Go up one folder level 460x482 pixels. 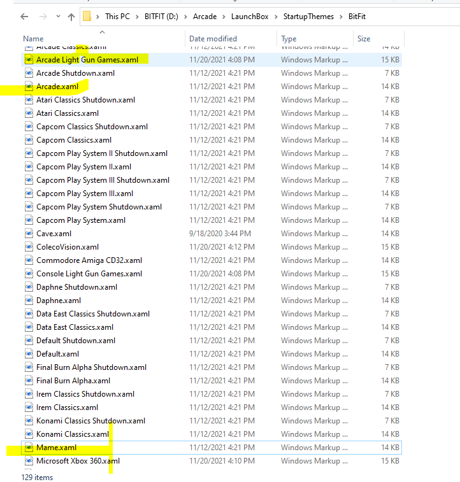(x=71, y=17)
